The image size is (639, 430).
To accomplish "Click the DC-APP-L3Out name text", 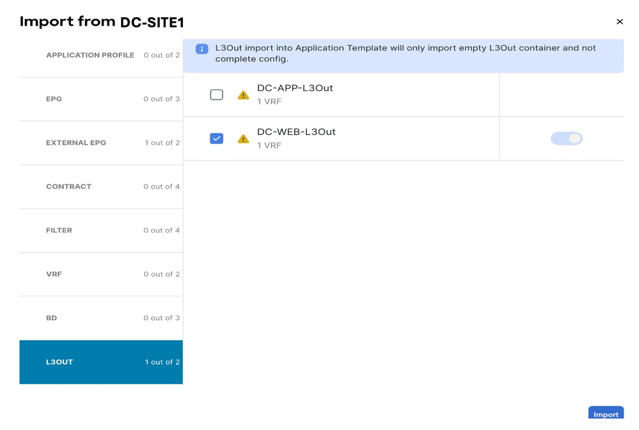I will [x=295, y=88].
